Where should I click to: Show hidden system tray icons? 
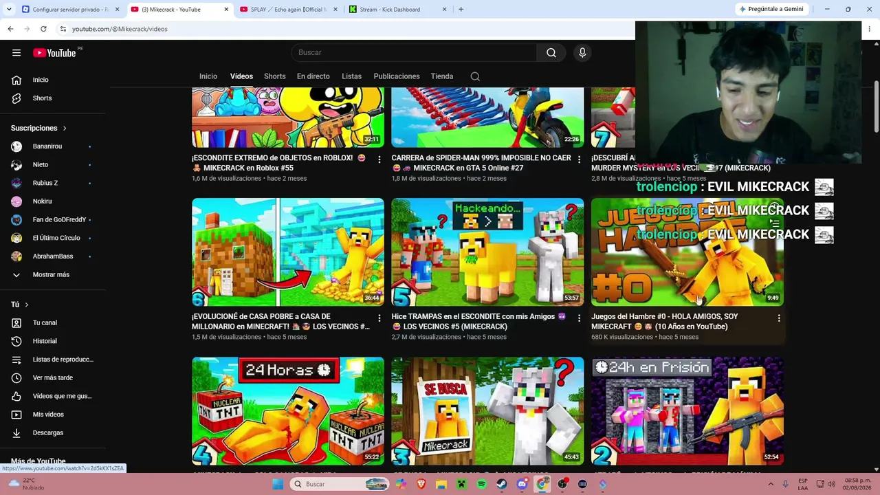tap(771, 484)
